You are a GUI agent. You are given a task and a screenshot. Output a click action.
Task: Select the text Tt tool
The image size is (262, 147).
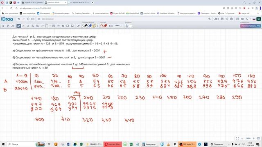[58, 26]
